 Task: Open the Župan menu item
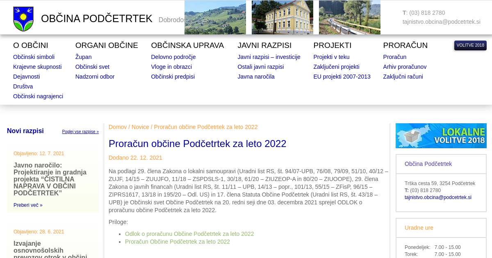[83, 57]
